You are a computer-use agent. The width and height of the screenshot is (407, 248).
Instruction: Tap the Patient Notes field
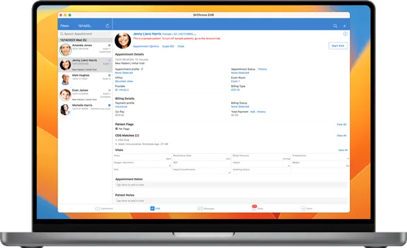pyautogui.click(x=231, y=201)
